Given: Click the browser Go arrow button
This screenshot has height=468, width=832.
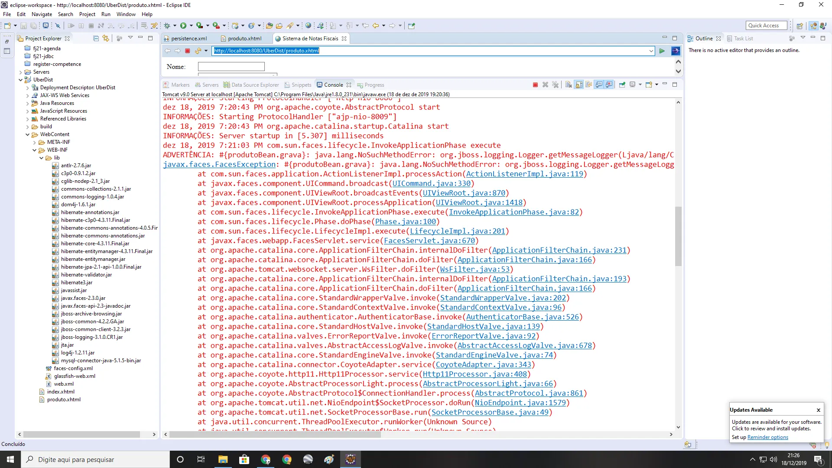Looking at the screenshot, I should [662, 51].
